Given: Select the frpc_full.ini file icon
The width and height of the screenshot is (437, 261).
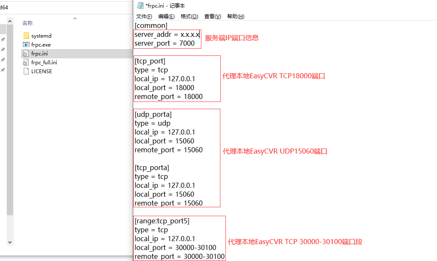Looking at the screenshot, I should [x=26, y=63].
